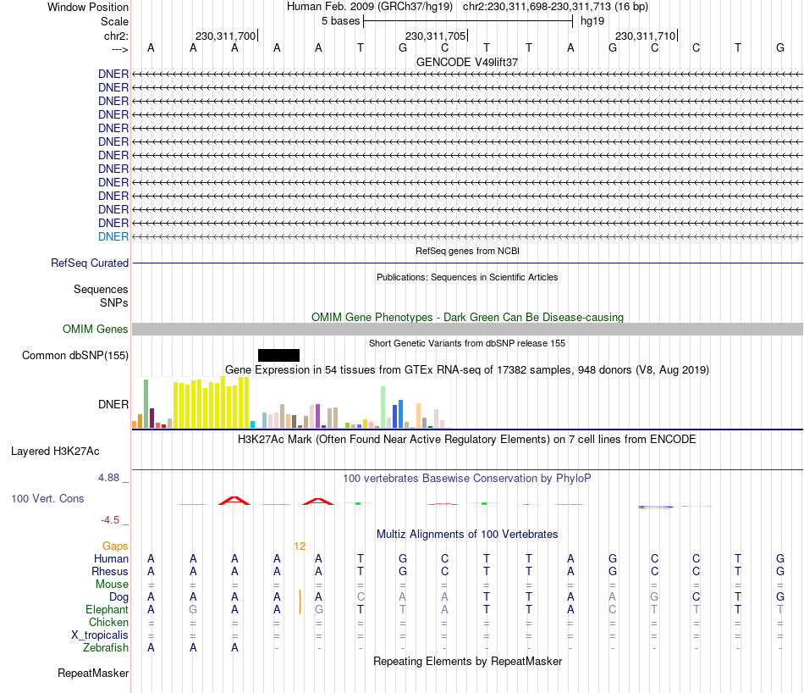Click position label 230,311,700
This screenshot has height=693, width=804.
[225, 36]
